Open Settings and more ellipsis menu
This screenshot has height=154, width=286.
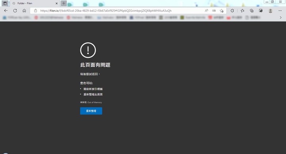(x=280, y=11)
